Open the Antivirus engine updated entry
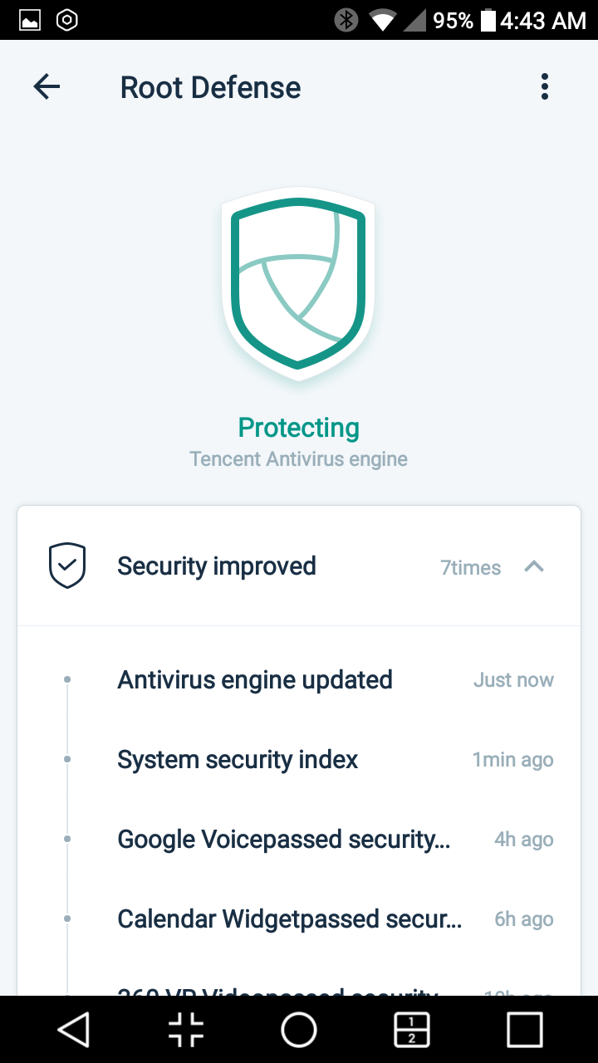This screenshot has height=1063, width=598. tap(299, 680)
